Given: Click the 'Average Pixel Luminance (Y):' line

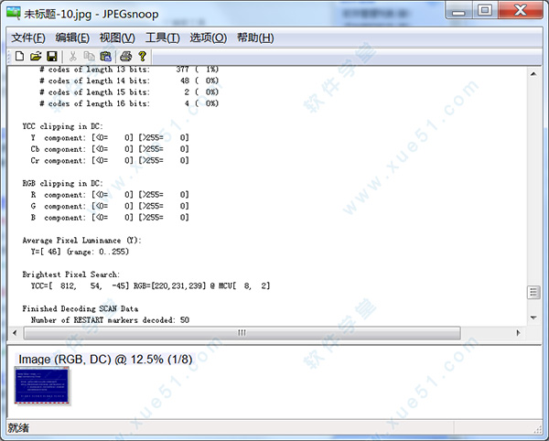Looking at the screenshot, I should (x=82, y=241).
